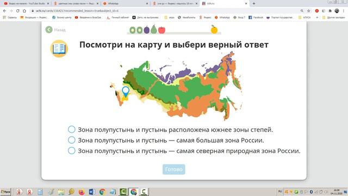
Task: Open the Другие закладки folder
Action: coord(333,17)
